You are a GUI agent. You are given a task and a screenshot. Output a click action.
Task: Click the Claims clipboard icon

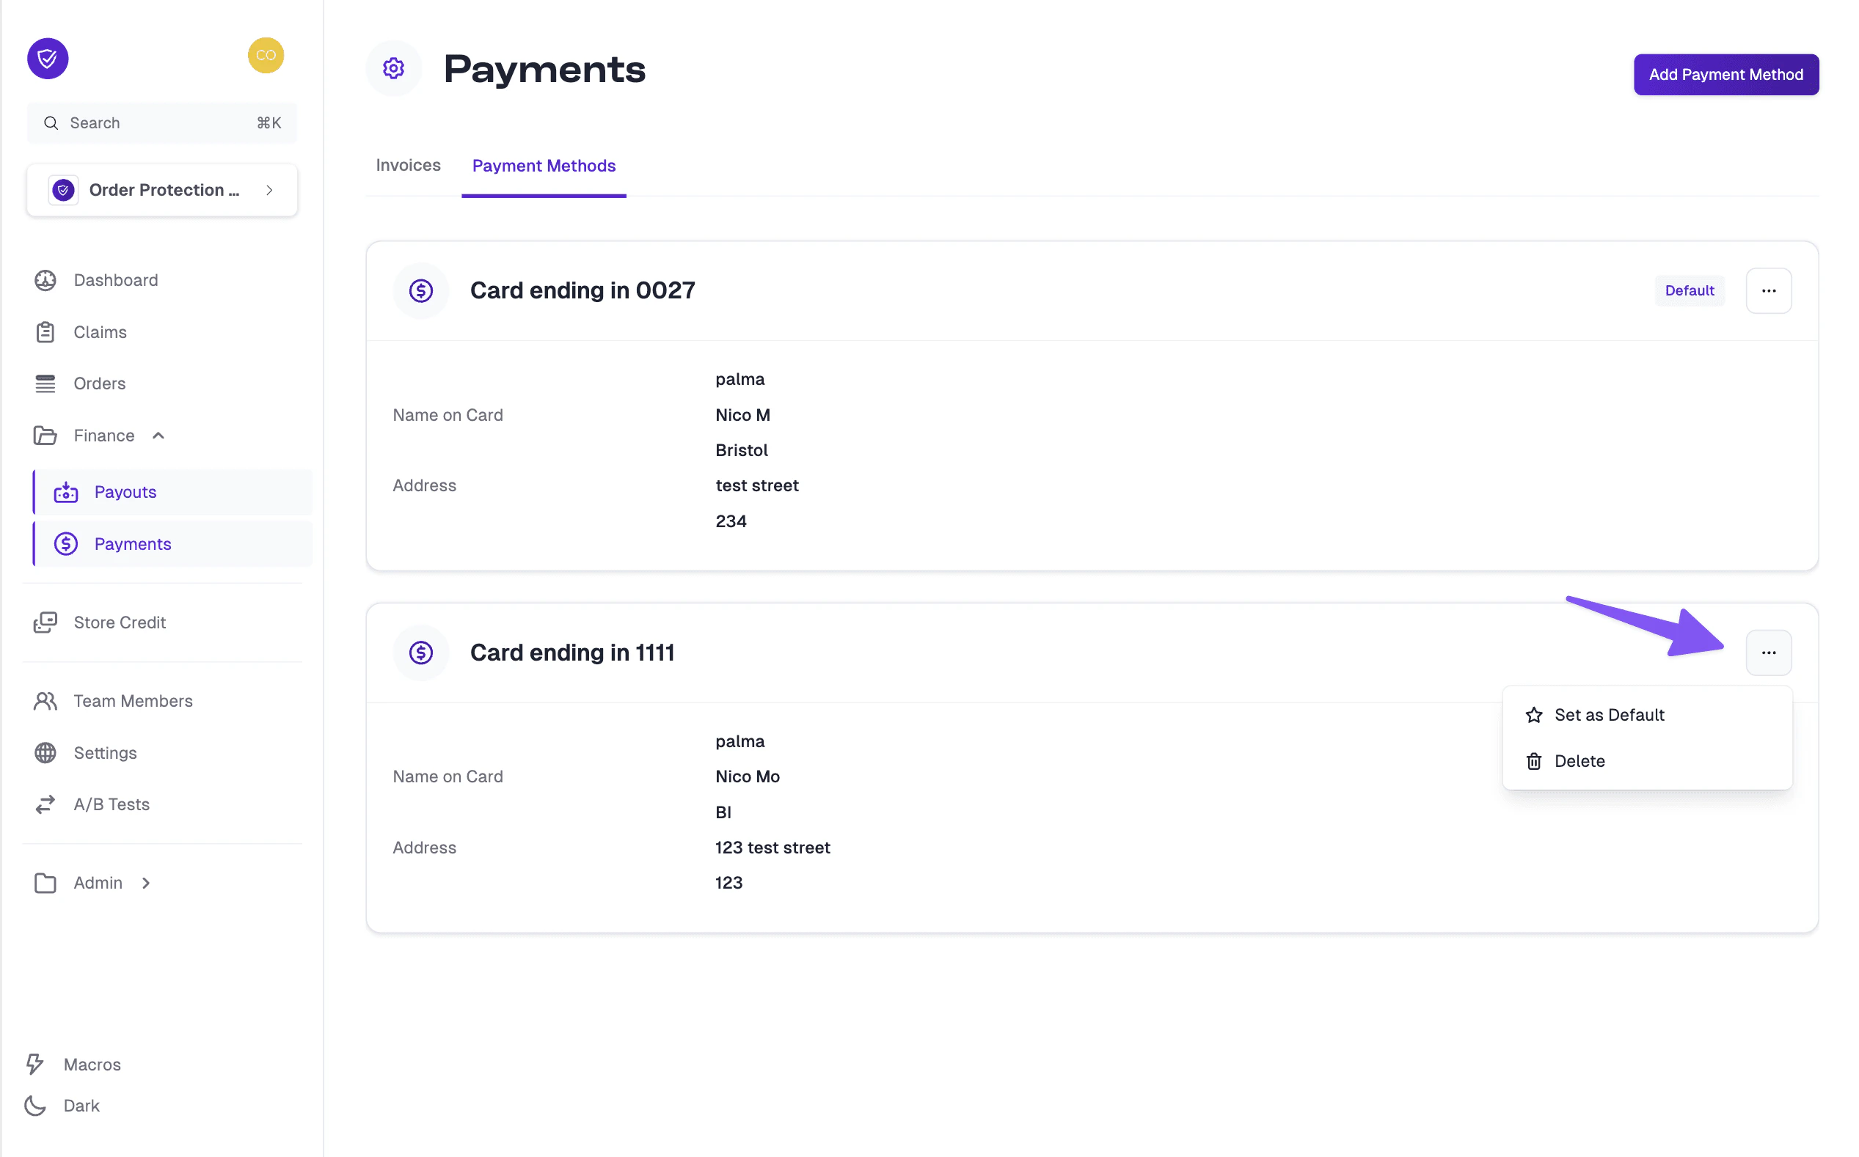(46, 332)
